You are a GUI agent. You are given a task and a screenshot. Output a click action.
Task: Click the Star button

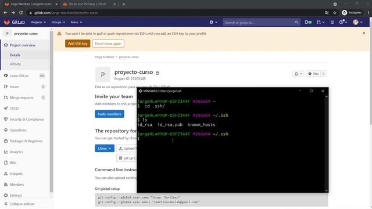click(313, 74)
